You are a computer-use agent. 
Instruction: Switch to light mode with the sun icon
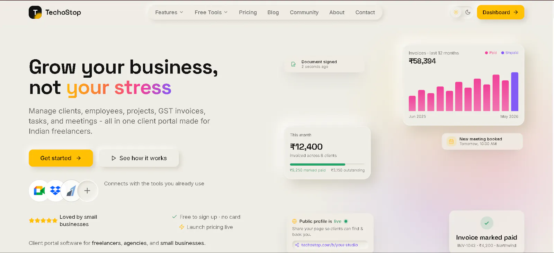pyautogui.click(x=456, y=12)
